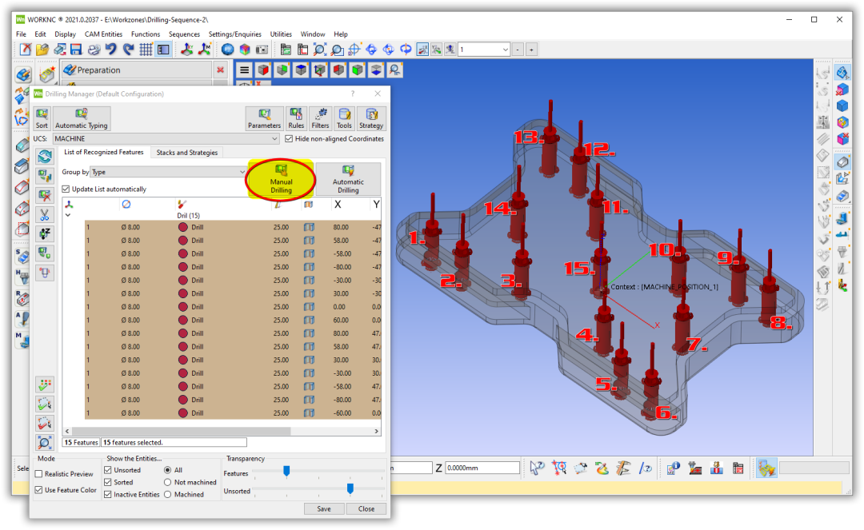Click the delete feature icon with red X
The image size is (864, 530).
(x=45, y=195)
